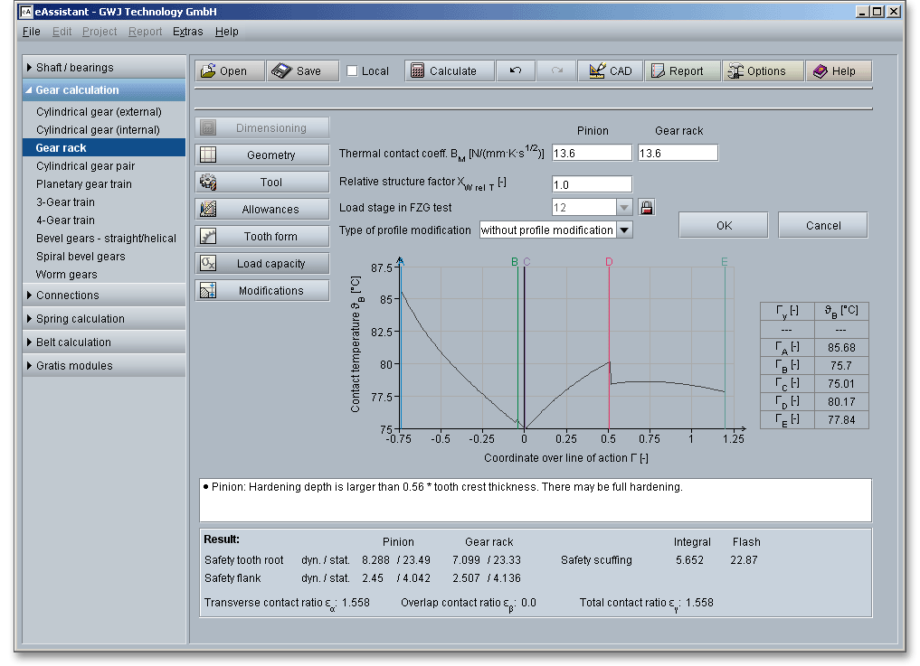Enable the Local checkbox
The image size is (920, 666).
click(353, 71)
